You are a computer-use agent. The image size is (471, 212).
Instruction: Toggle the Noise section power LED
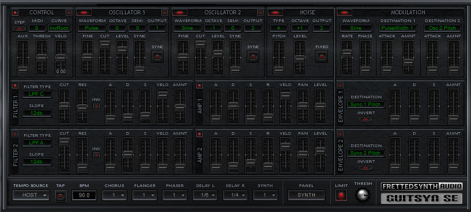click(275, 13)
